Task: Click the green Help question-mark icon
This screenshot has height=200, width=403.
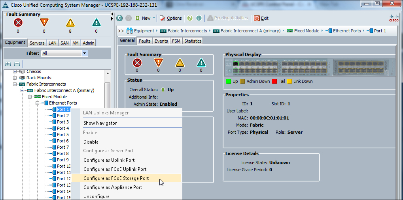Action: [x=190, y=18]
